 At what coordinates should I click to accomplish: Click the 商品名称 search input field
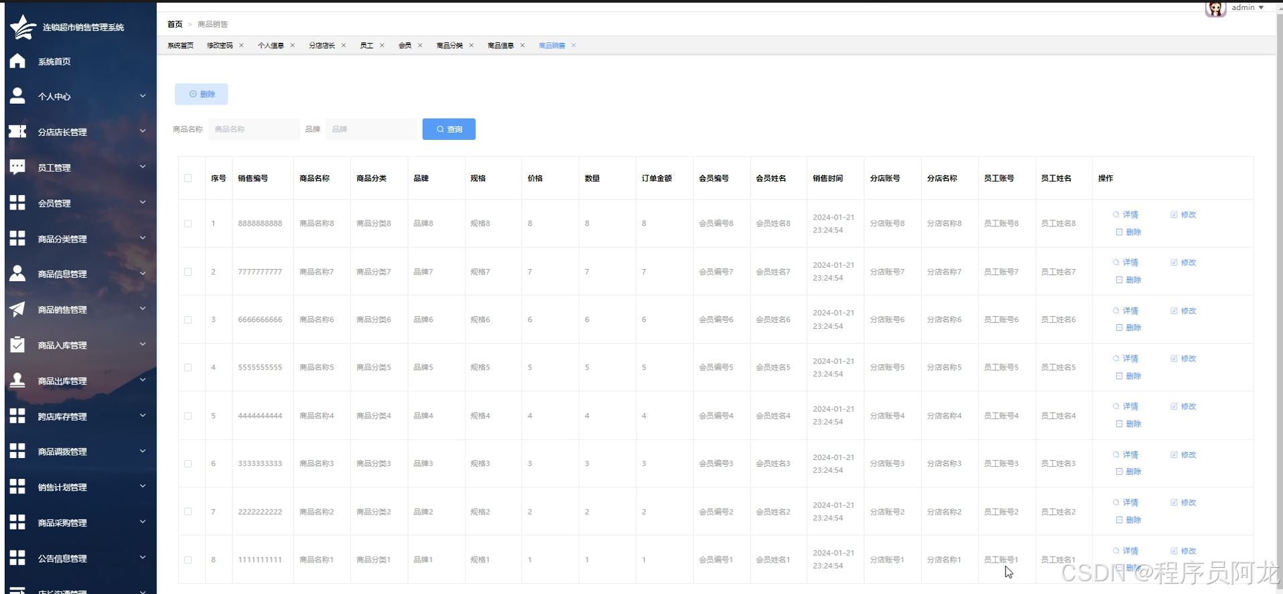click(x=254, y=129)
